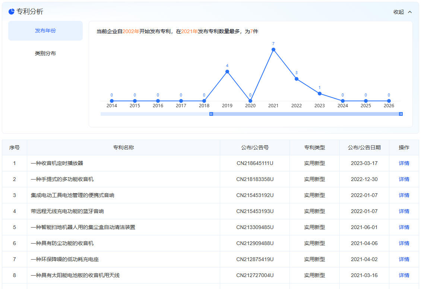
Task: Click the 2022 data point showing 3
Action: [297, 79]
